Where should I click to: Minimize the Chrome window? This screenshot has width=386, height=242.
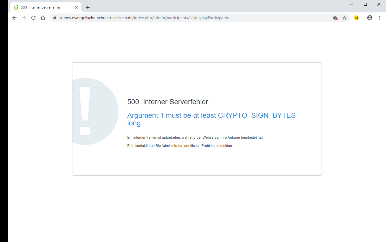click(352, 4)
